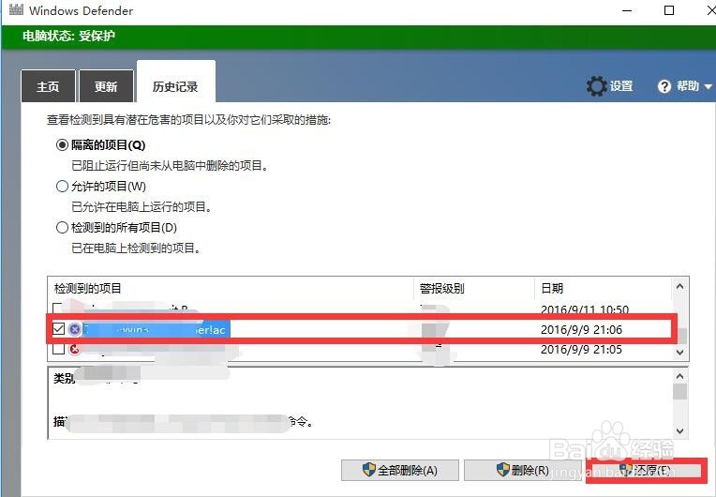Click the 全部删除(A) button
Image resolution: width=716 pixels, height=497 pixels.
pyautogui.click(x=400, y=470)
